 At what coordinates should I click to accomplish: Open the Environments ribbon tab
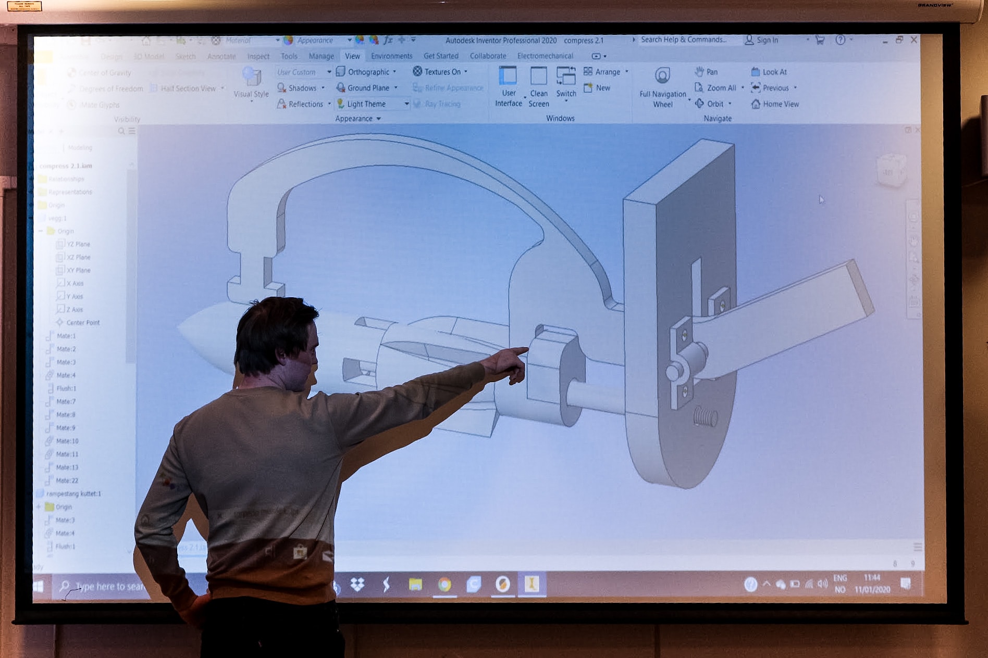coord(391,56)
